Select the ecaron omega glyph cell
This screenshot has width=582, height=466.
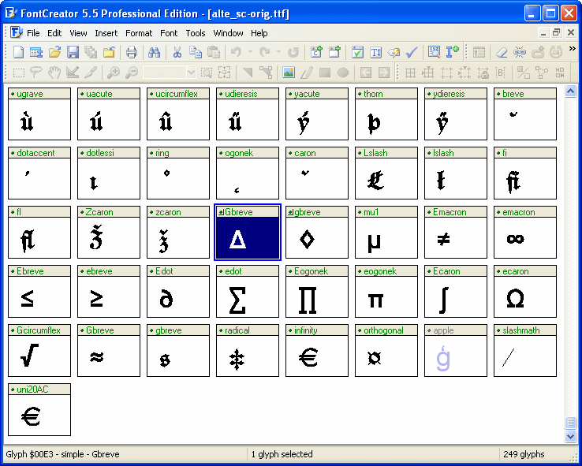(525, 291)
